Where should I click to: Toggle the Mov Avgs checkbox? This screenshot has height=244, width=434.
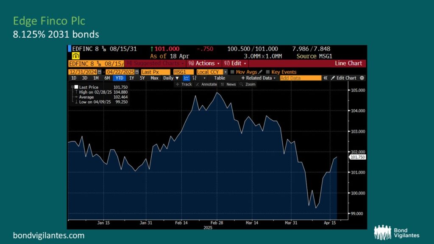(232, 72)
